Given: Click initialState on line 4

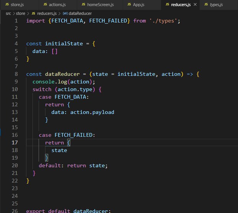Looking at the screenshot, I should click(x=64, y=43).
